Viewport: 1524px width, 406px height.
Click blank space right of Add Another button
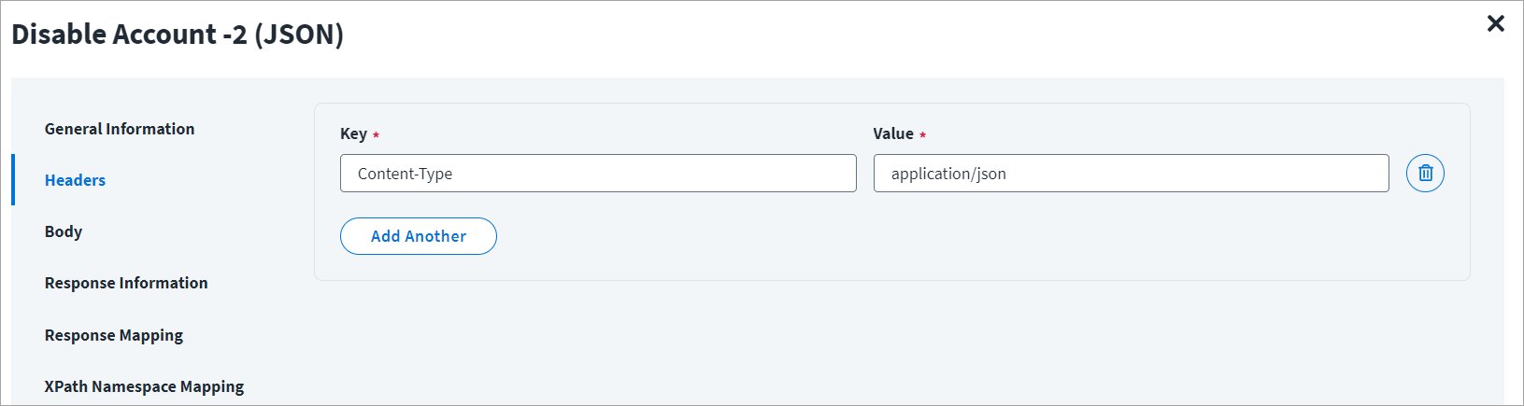(934, 236)
